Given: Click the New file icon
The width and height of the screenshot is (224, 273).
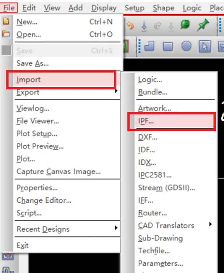Looking at the screenshot, I should pyautogui.click(x=6, y=21).
